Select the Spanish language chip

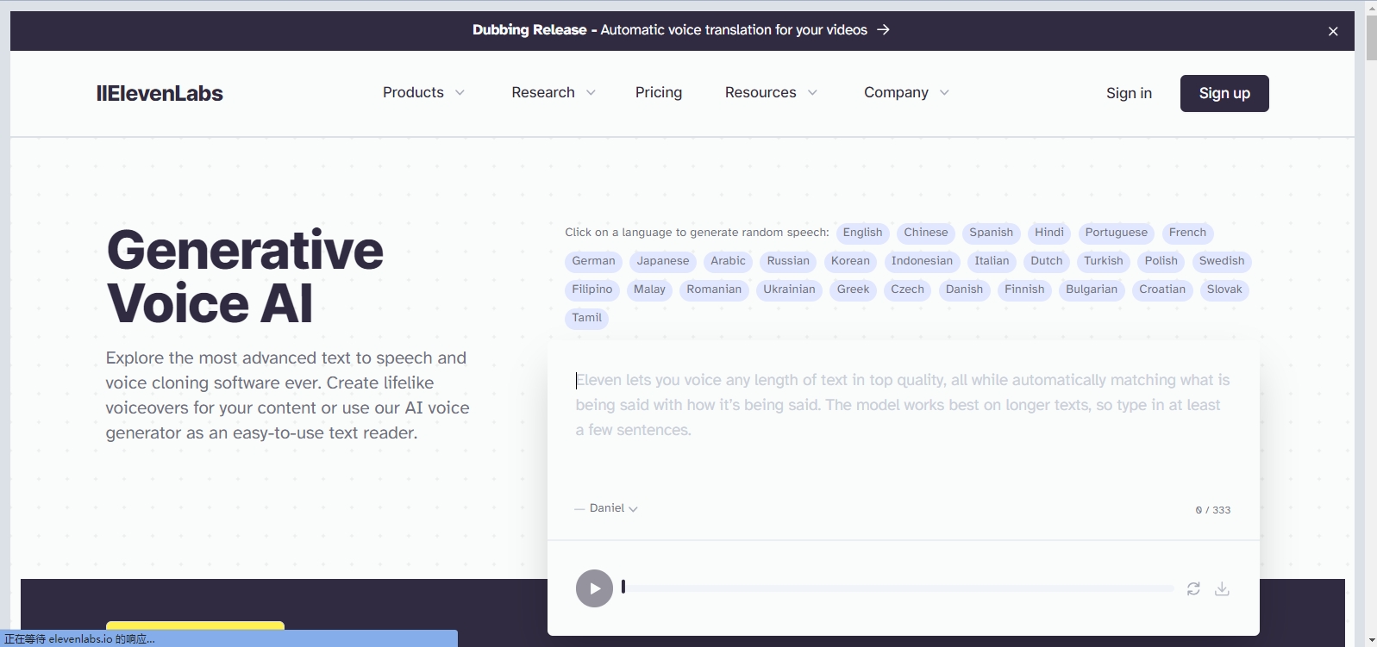992,233
